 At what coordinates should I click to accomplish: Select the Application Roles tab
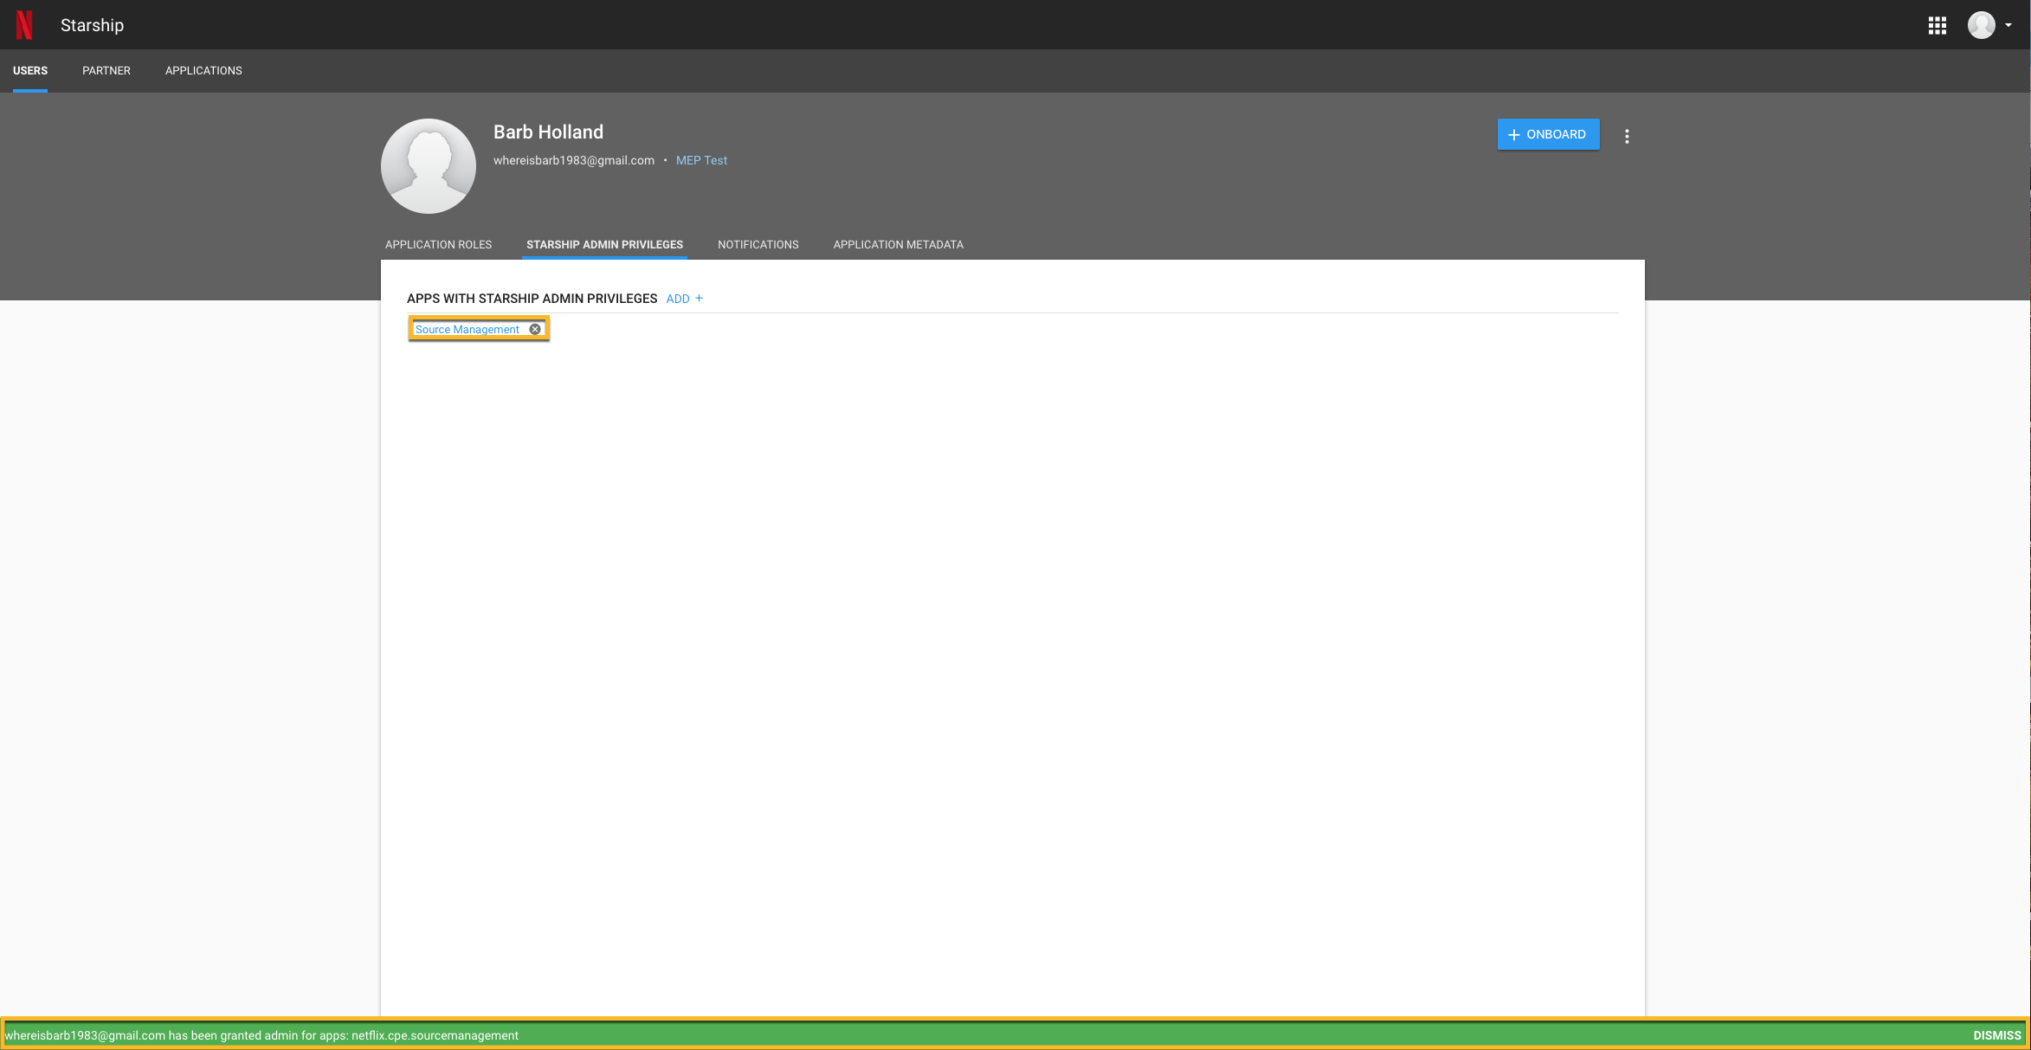[x=438, y=245]
